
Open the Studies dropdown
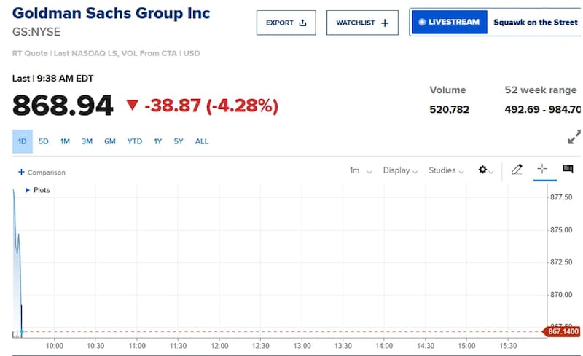[x=446, y=170]
